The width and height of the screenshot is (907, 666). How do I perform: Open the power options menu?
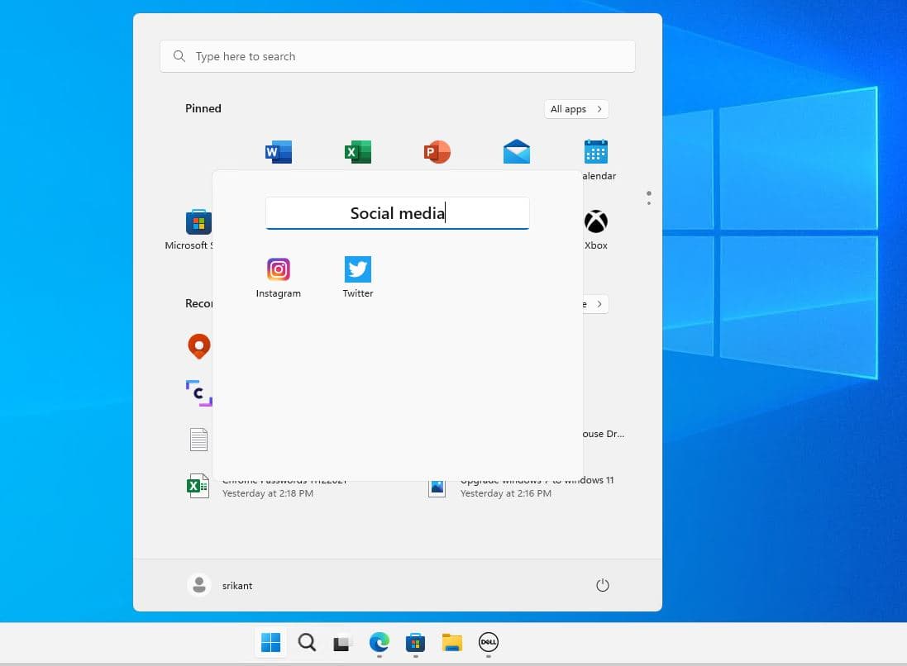[603, 585]
